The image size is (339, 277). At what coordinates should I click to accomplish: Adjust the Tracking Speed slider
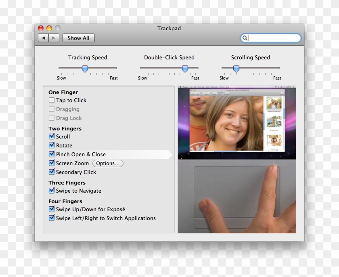(85, 69)
